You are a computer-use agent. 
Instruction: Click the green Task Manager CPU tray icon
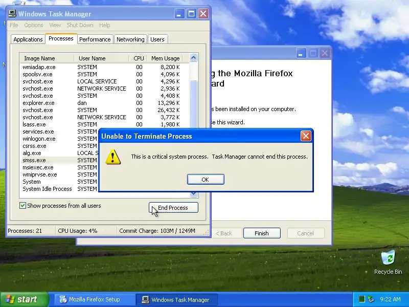(x=361, y=299)
